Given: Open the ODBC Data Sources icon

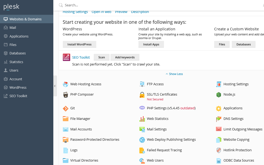Looking at the screenshot, I should pos(219,161).
